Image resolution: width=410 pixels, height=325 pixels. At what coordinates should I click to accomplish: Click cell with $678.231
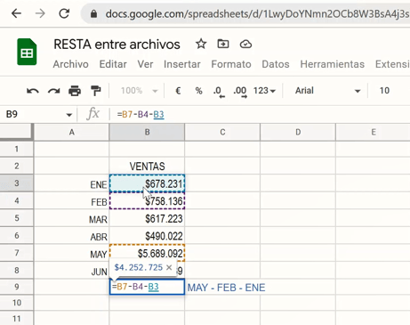pos(147,183)
